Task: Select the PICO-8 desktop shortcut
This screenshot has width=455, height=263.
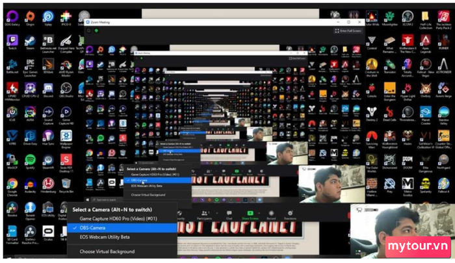Action: (x=66, y=18)
